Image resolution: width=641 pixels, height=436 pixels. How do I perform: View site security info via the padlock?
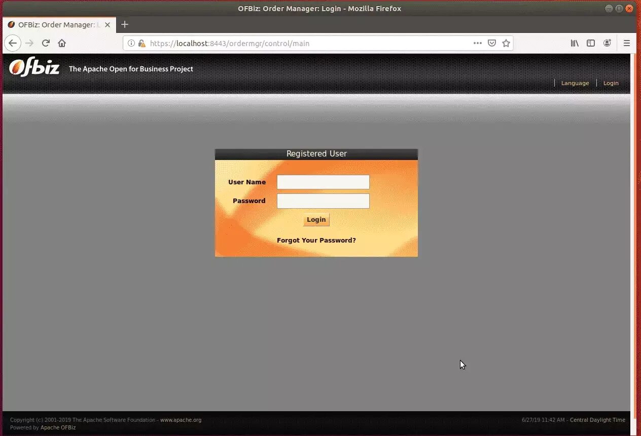click(x=141, y=43)
